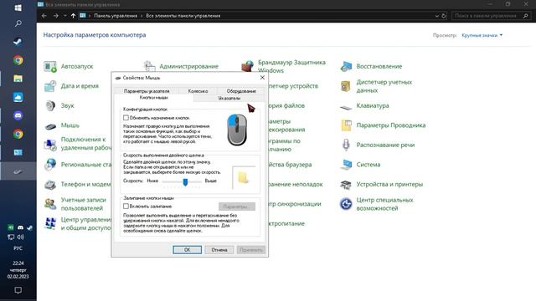This screenshot has width=536, height=301.
Task: Adjust double-click speed slider
Action: click(185, 181)
